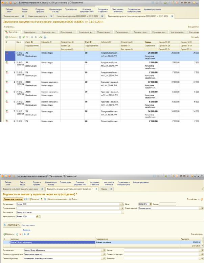Select movement row with amount 24 000,00
Screen dimensions: 204x263
pos(102,114)
